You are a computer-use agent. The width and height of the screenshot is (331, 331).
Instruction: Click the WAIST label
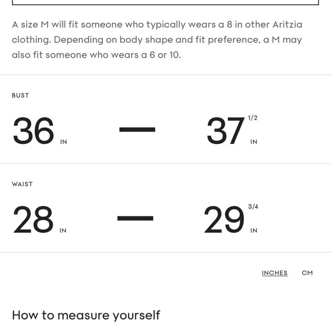coord(22,184)
